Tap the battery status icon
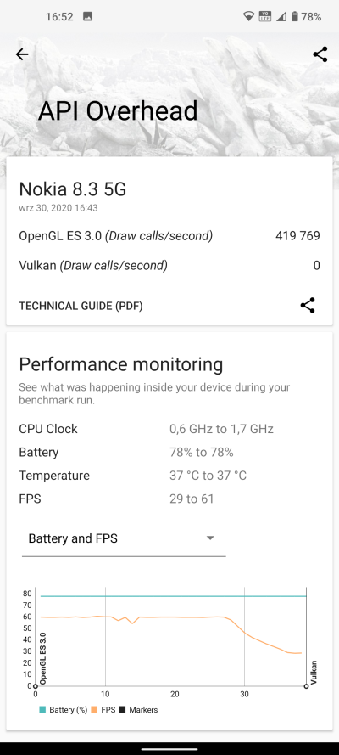339x755 pixels. [x=294, y=17]
